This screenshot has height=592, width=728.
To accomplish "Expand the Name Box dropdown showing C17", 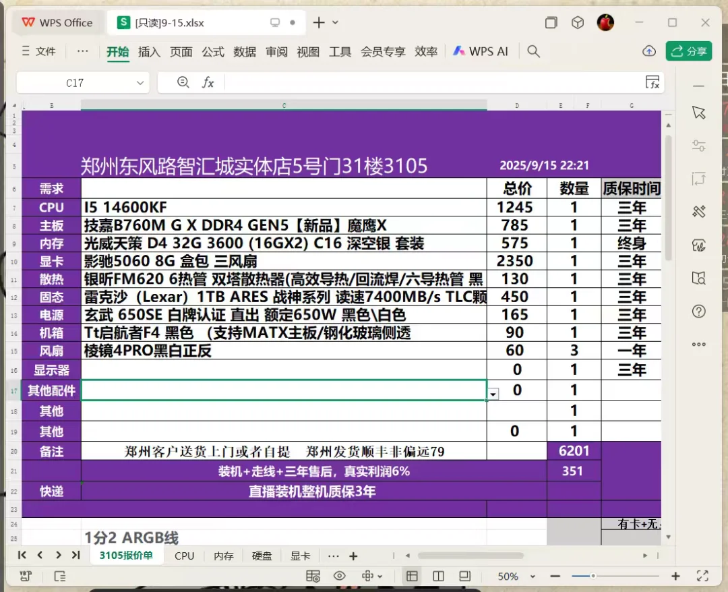I will pyautogui.click(x=140, y=83).
